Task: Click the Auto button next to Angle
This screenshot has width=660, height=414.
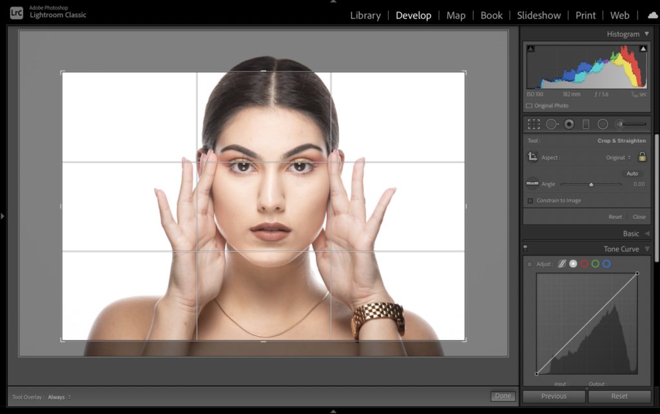Action: [x=632, y=173]
